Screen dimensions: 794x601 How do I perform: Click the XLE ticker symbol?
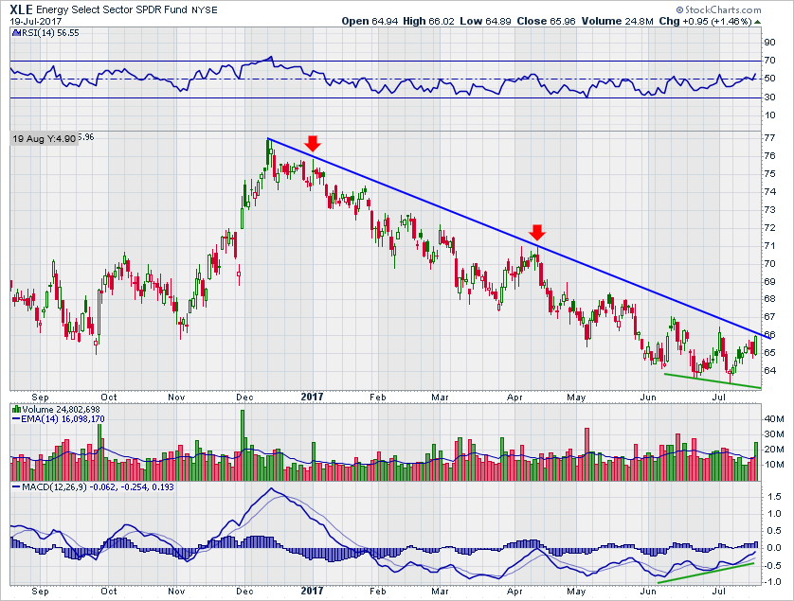click(x=22, y=9)
